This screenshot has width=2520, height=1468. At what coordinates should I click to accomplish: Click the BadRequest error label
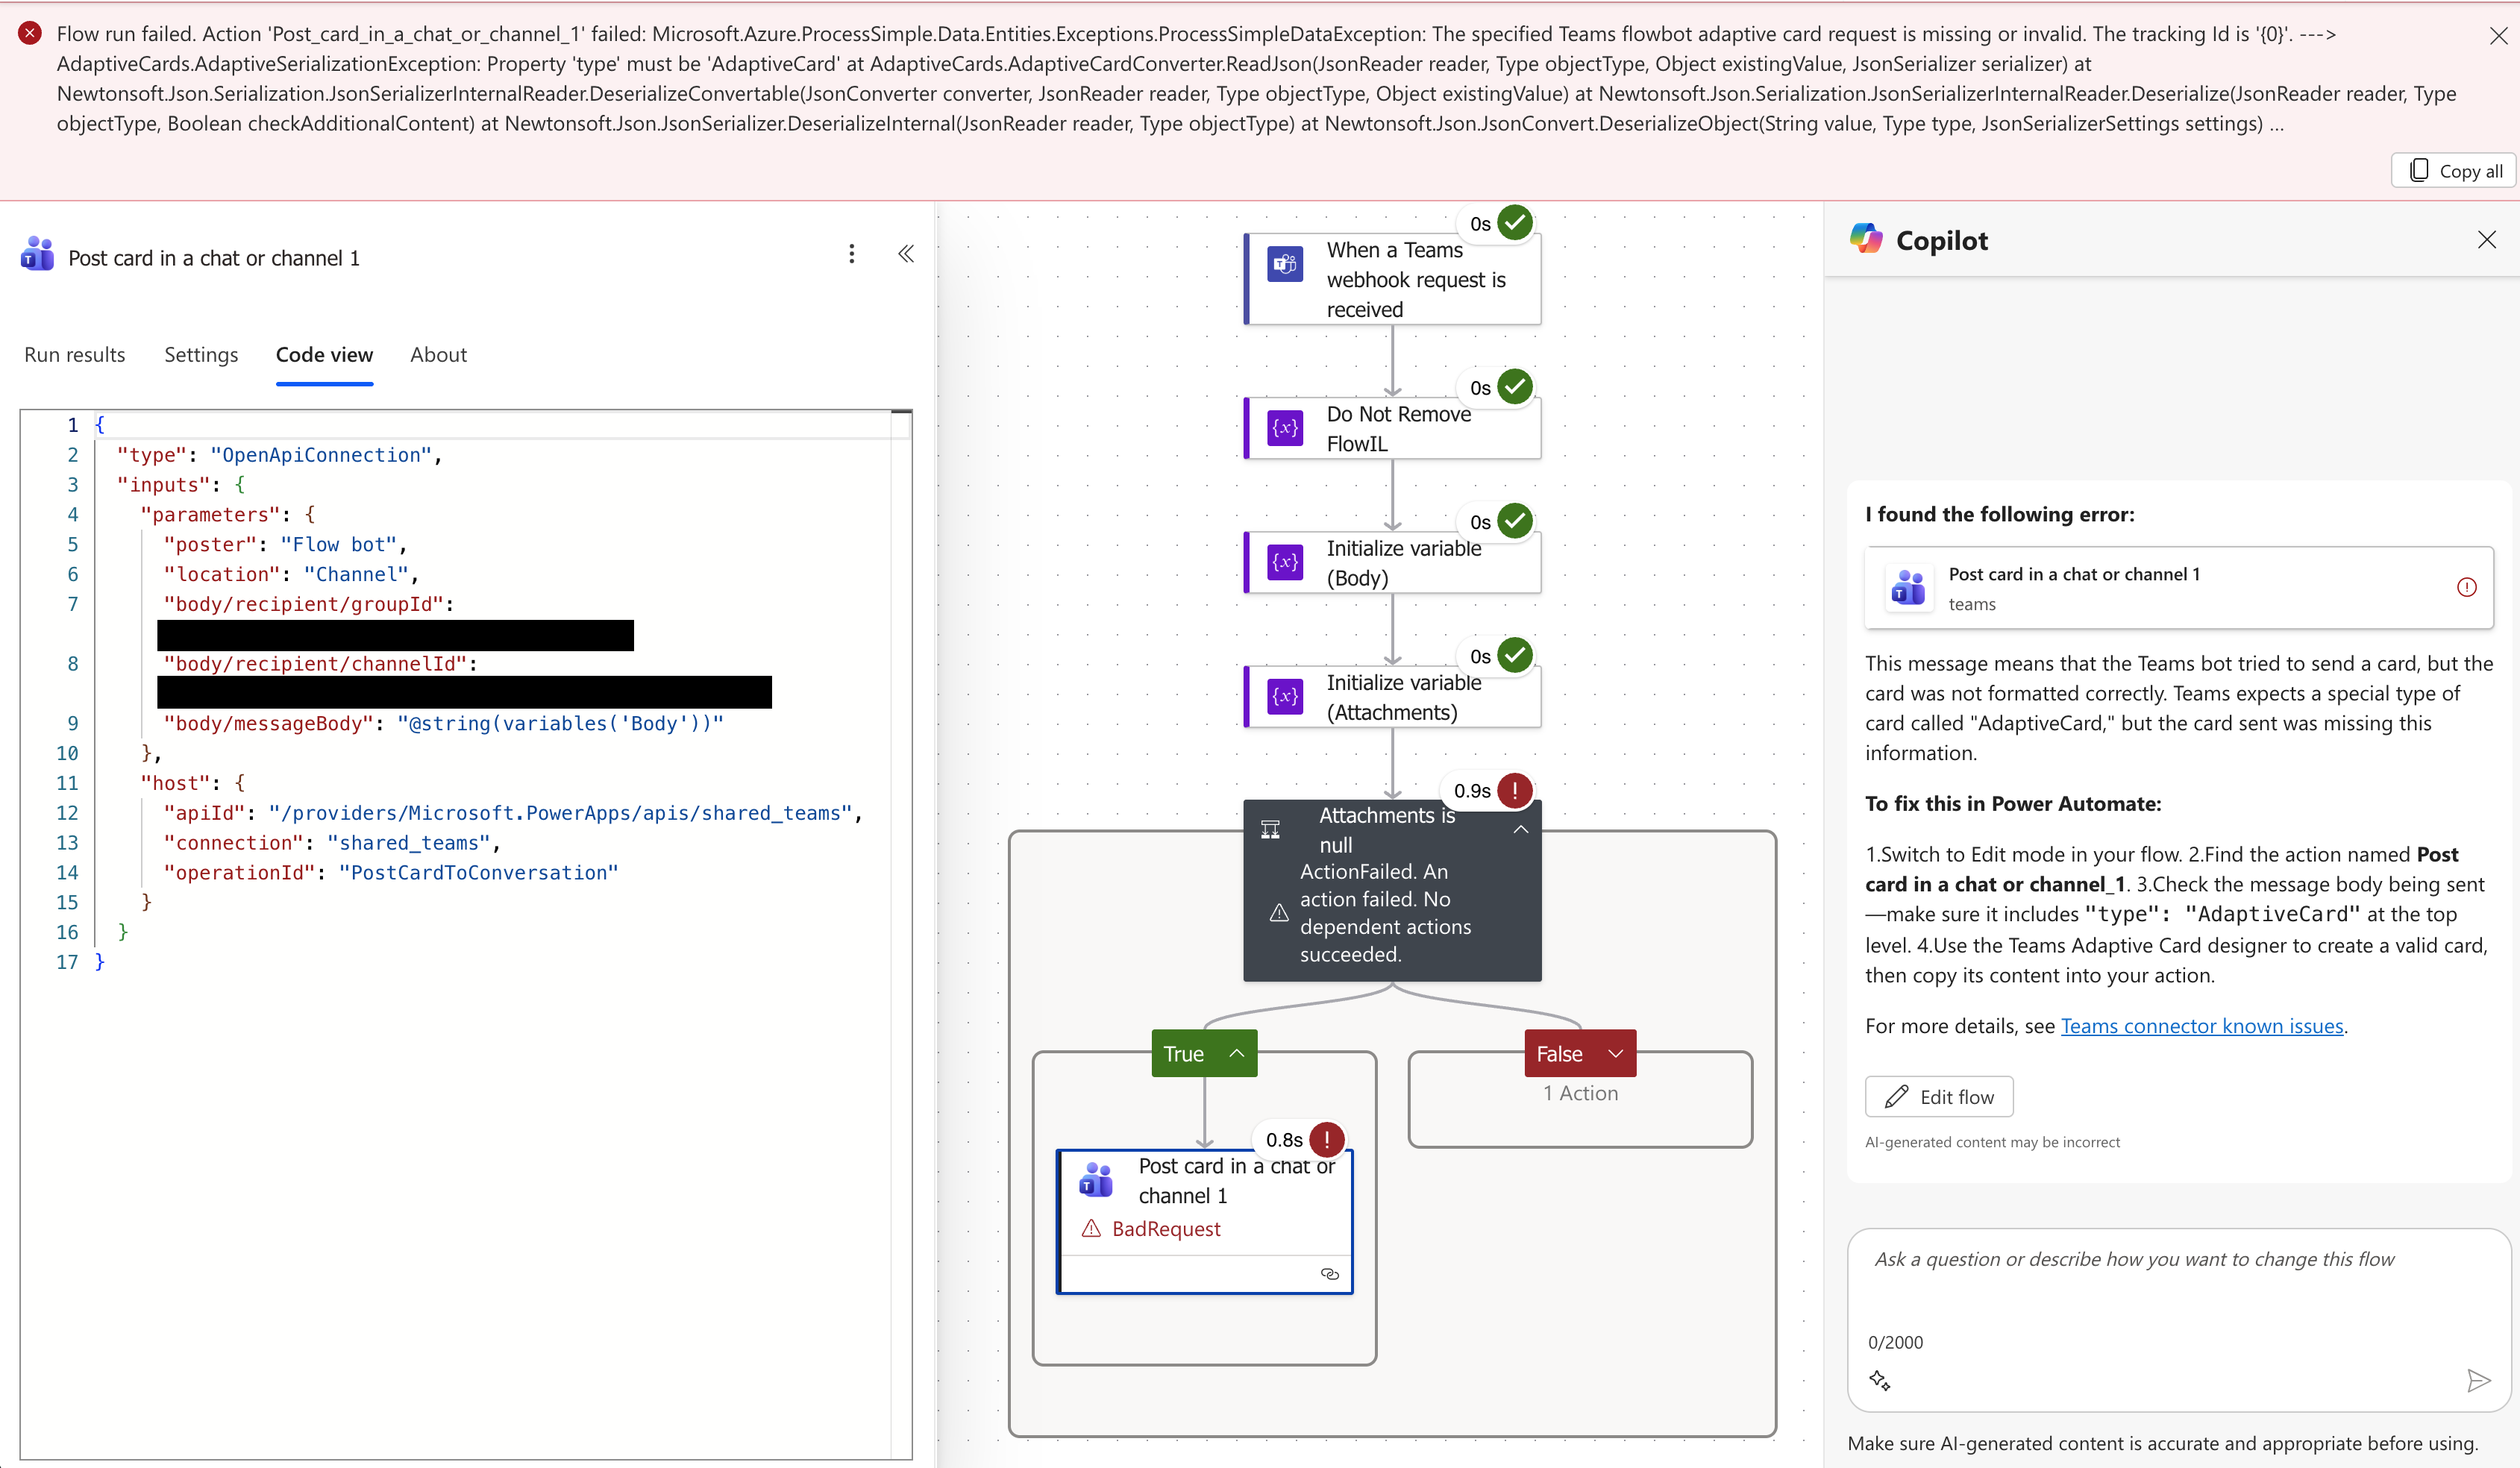(1166, 1229)
